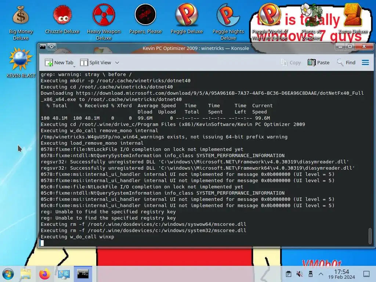Select Peggle World of Warcraft Edition icon
376x282 pixels.
270,22
